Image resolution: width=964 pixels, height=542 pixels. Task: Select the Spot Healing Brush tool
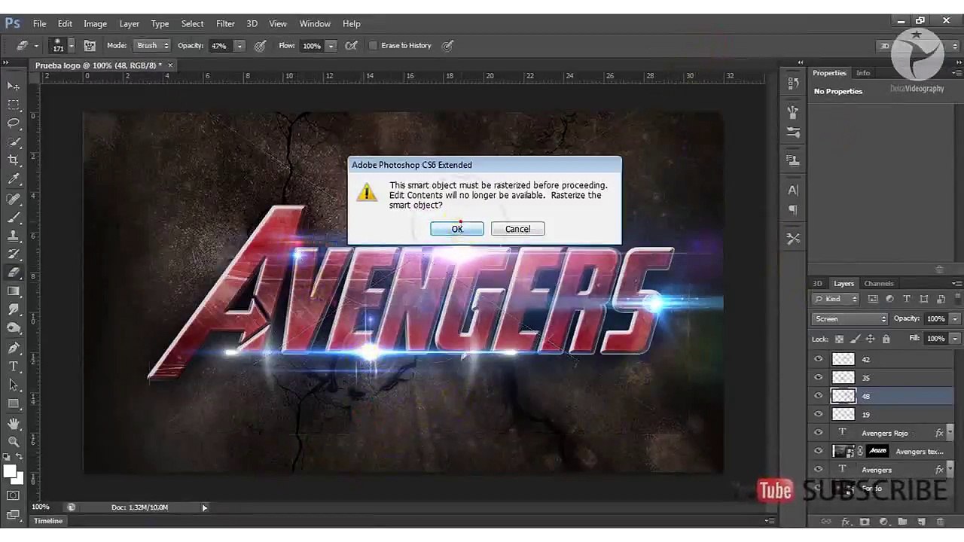tap(14, 199)
